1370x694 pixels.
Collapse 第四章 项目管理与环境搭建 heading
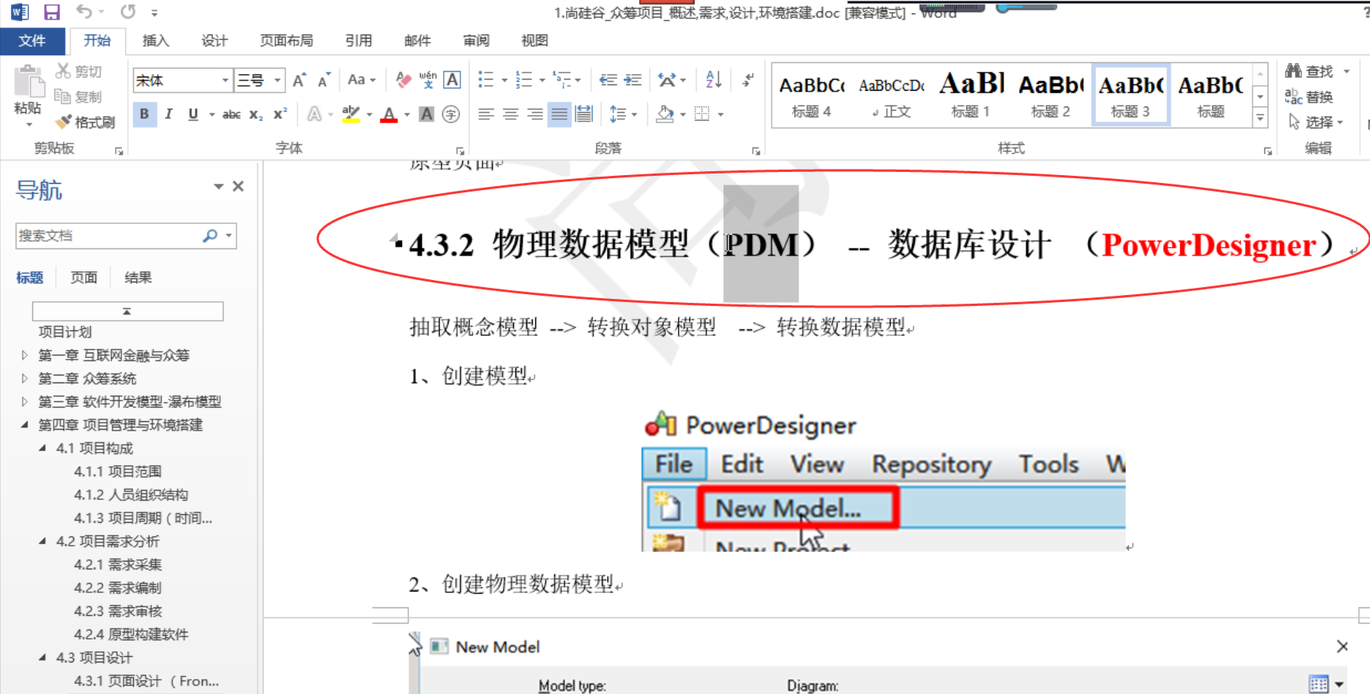[x=24, y=425]
